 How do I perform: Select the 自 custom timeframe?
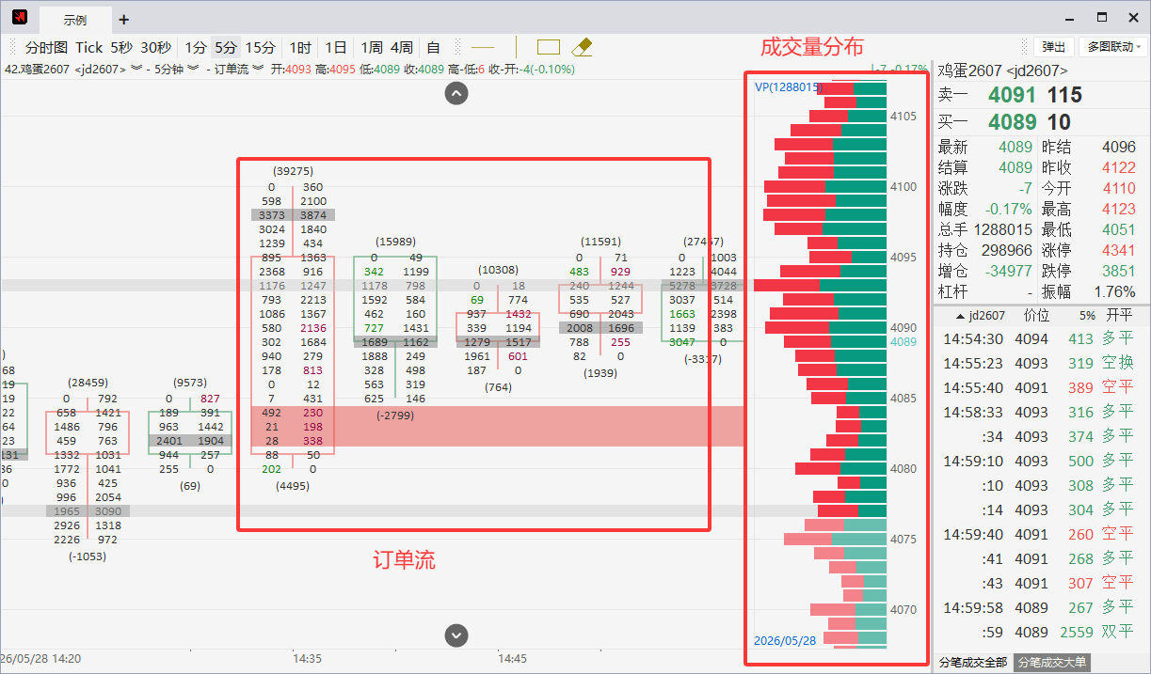coord(434,47)
